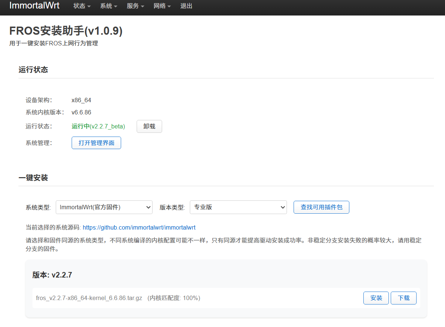Open the 系统类型 dropdown
This screenshot has height=327, width=445.
click(104, 207)
